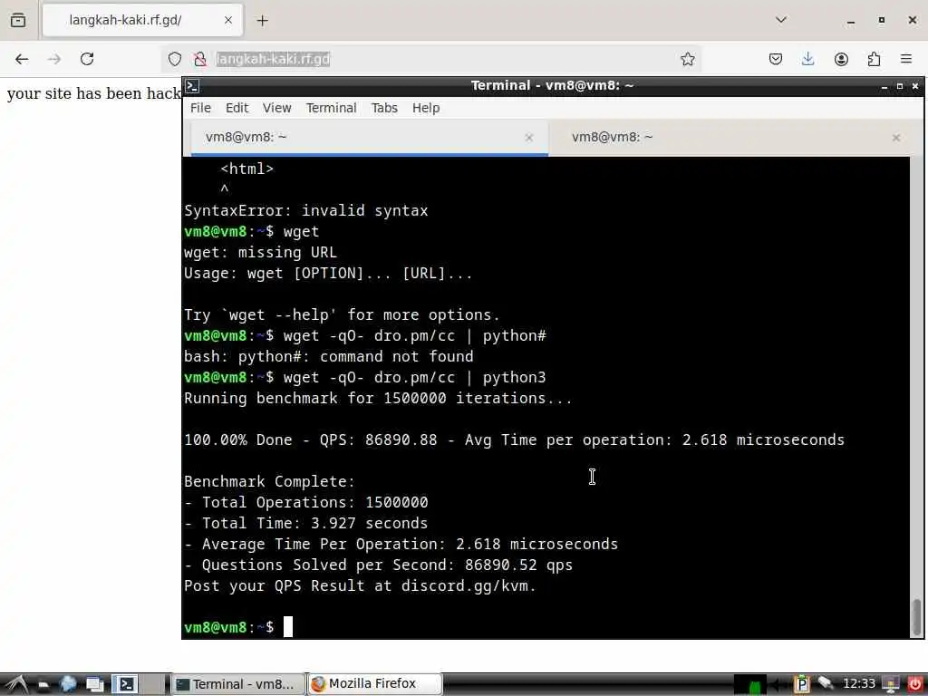
Task: Click 'wget: missing URL' output line
Action: [x=260, y=253]
